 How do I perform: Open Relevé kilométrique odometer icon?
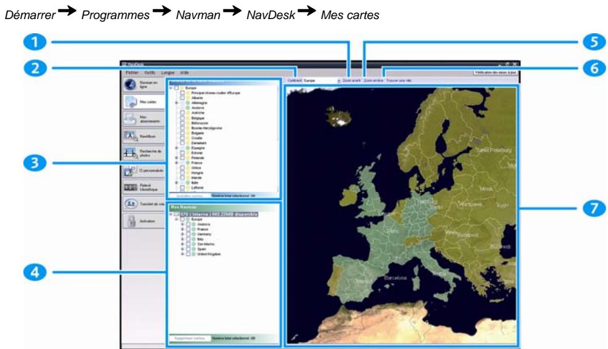tap(131, 188)
